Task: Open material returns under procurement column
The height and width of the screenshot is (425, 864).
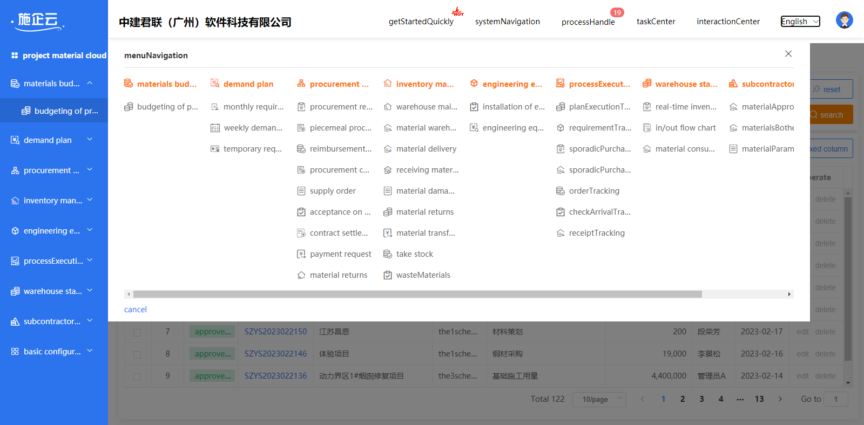Action: click(332, 275)
